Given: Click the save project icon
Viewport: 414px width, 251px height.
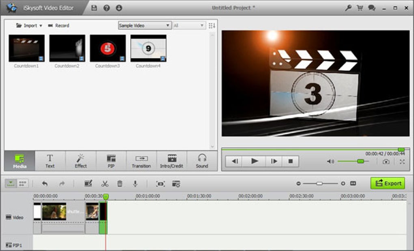Looking at the screenshot, I should [94, 8].
